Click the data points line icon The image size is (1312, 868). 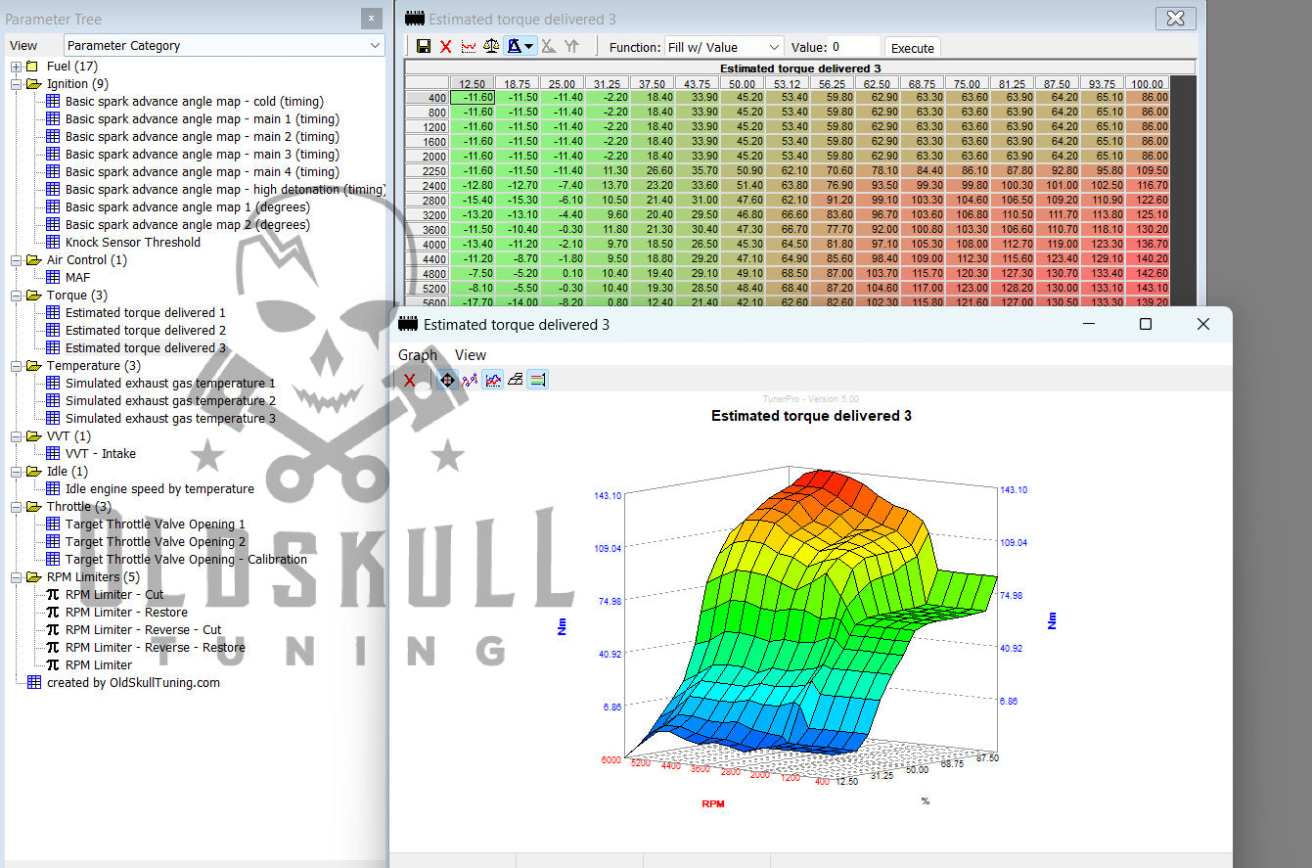pos(471,380)
